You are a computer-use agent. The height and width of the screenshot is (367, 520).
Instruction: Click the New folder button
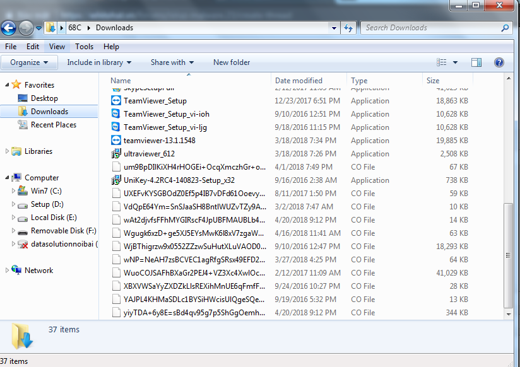[232, 62]
